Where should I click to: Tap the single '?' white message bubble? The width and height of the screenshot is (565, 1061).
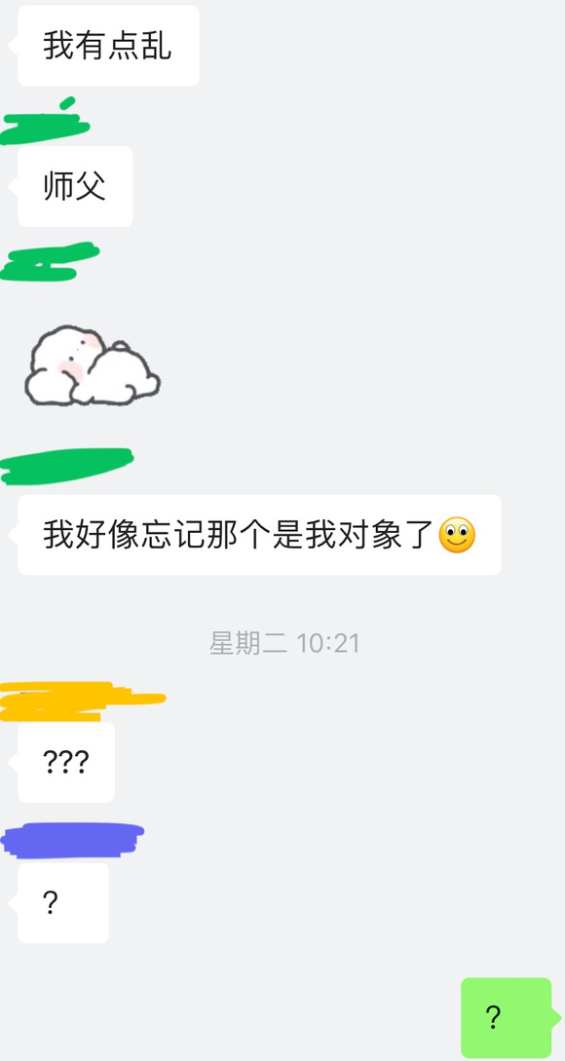(63, 902)
